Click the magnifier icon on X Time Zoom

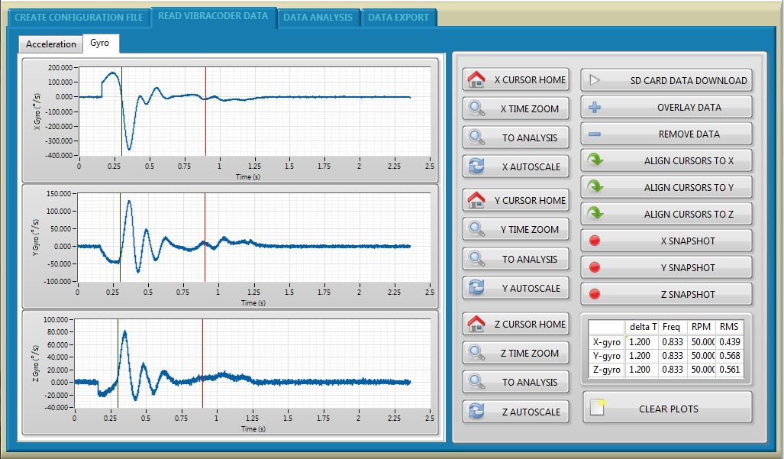(477, 109)
